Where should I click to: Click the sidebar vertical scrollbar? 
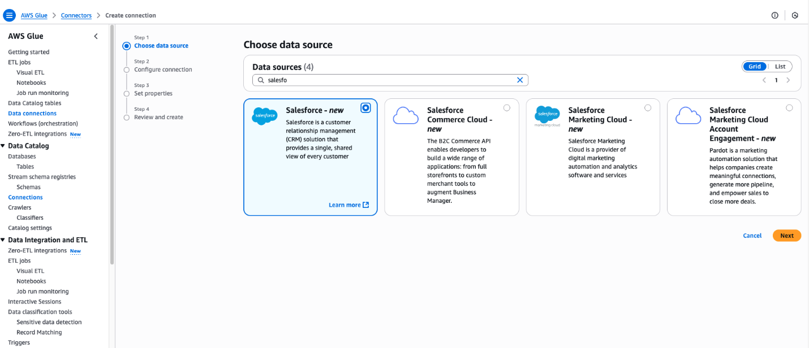coord(112,145)
